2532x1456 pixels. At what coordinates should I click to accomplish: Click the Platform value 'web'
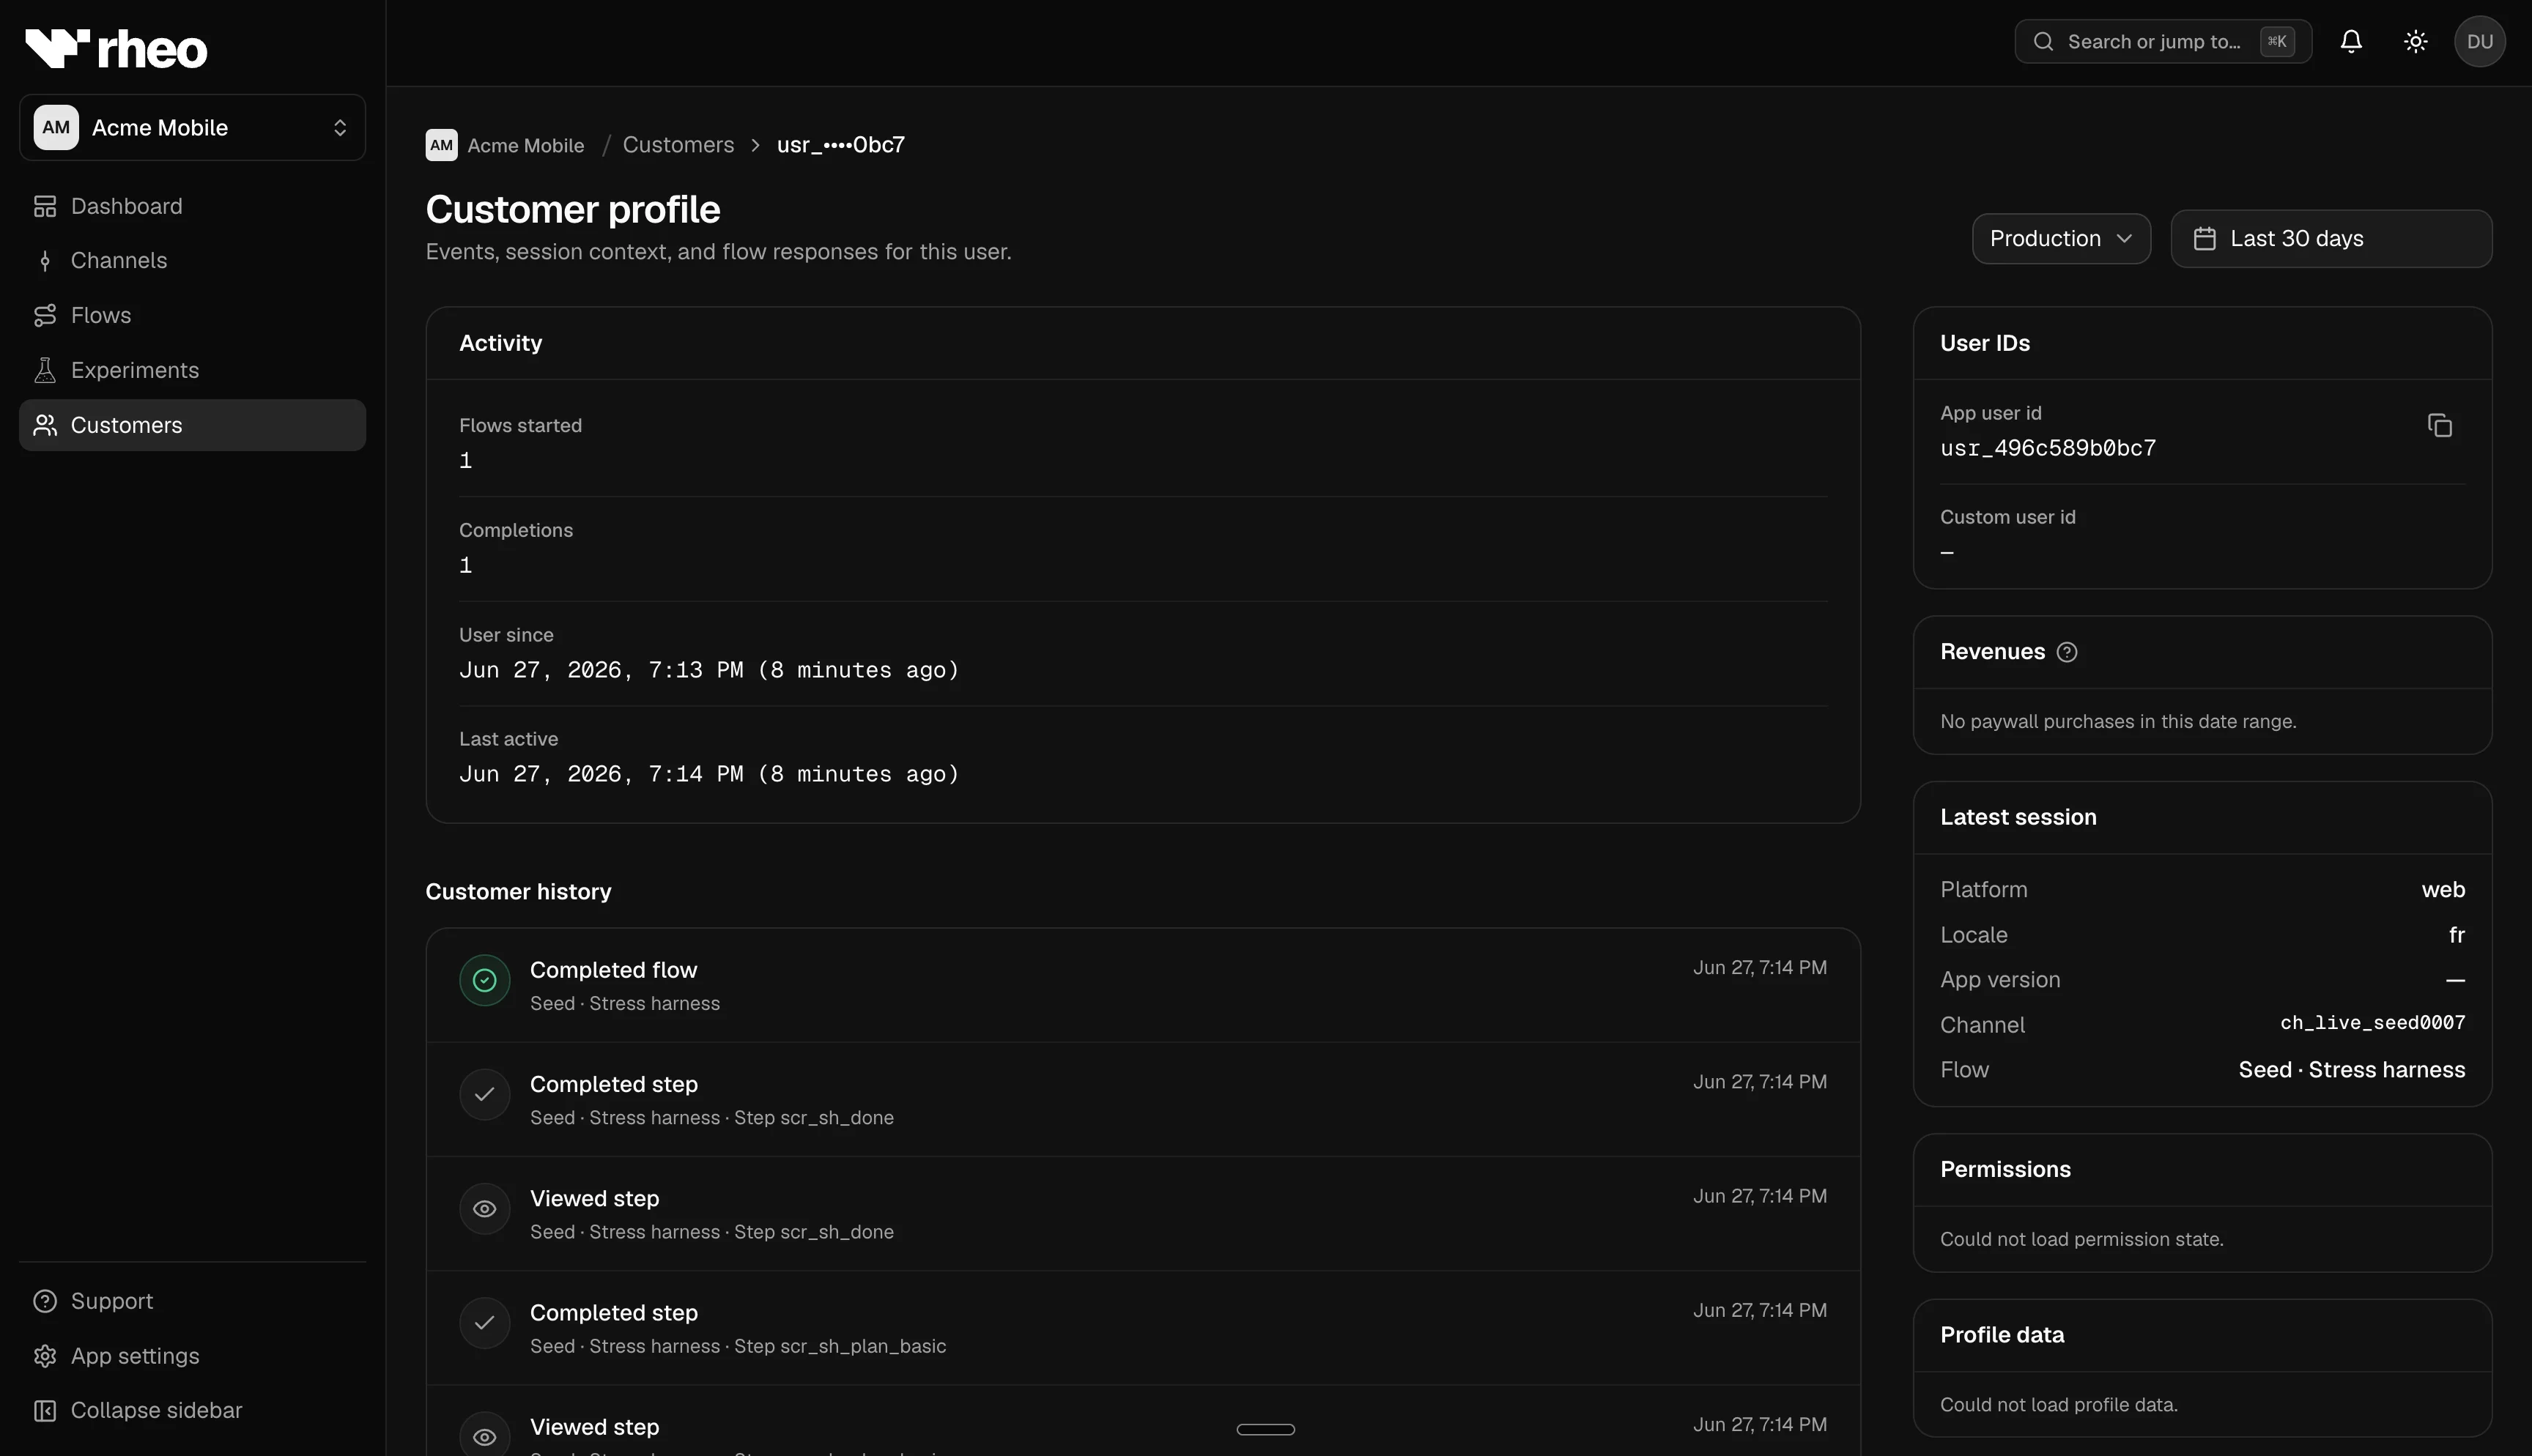pyautogui.click(x=2443, y=890)
